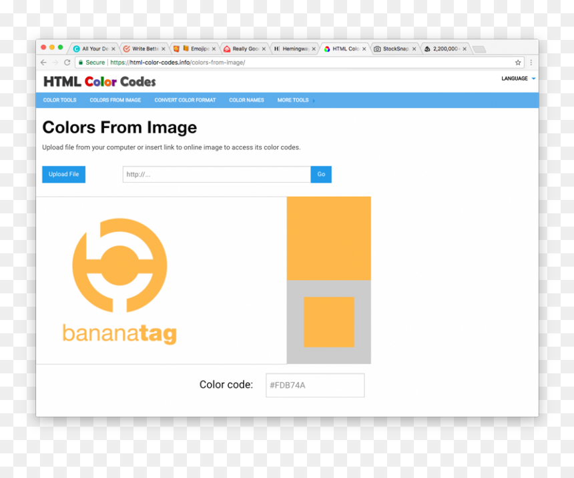The width and height of the screenshot is (574, 478).
Task: Click the bananatag logo circle in the image
Action: [x=119, y=265]
